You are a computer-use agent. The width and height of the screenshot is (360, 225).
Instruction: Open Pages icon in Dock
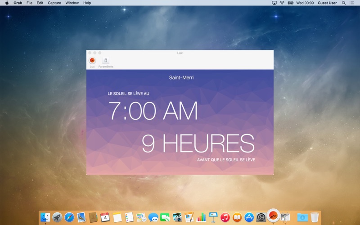click(x=189, y=217)
